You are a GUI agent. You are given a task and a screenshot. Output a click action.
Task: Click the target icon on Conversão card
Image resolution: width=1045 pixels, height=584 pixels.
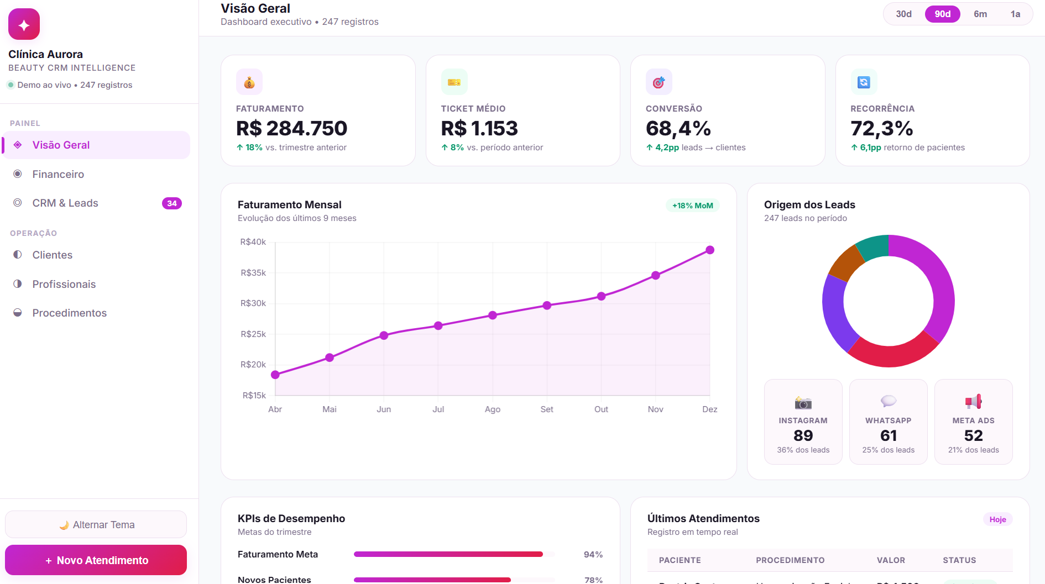coord(659,82)
